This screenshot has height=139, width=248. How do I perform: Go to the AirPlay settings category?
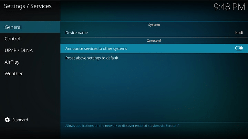30,62
